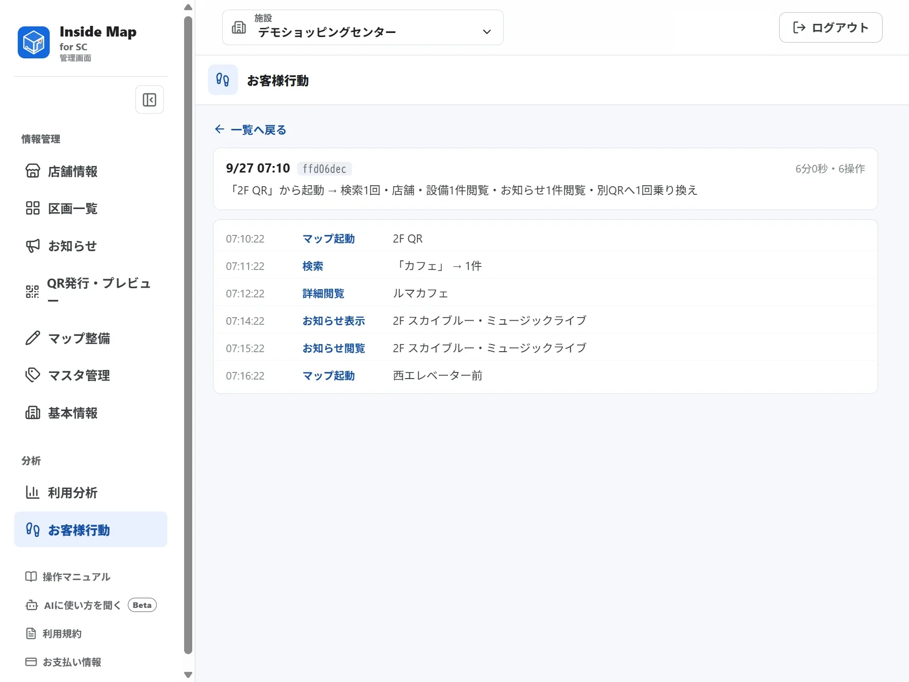
Task: Open マスタ管理 menu item
Action: coord(91,375)
